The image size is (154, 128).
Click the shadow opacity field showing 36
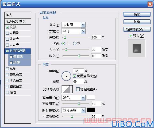[x=96, y=116]
